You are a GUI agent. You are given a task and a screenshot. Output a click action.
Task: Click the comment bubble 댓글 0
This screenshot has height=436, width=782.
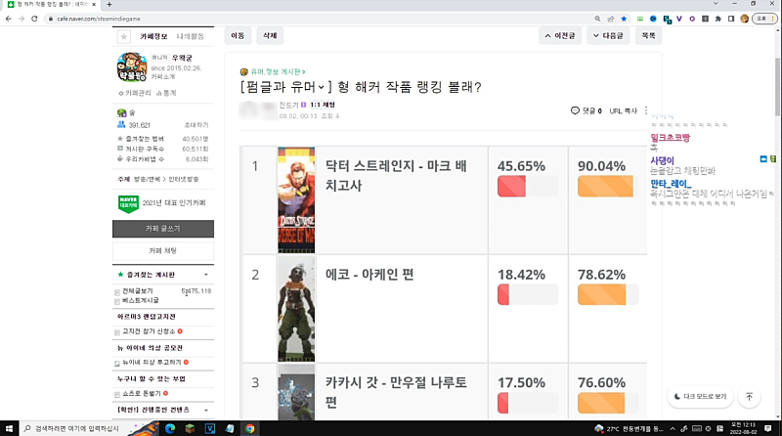[586, 110]
